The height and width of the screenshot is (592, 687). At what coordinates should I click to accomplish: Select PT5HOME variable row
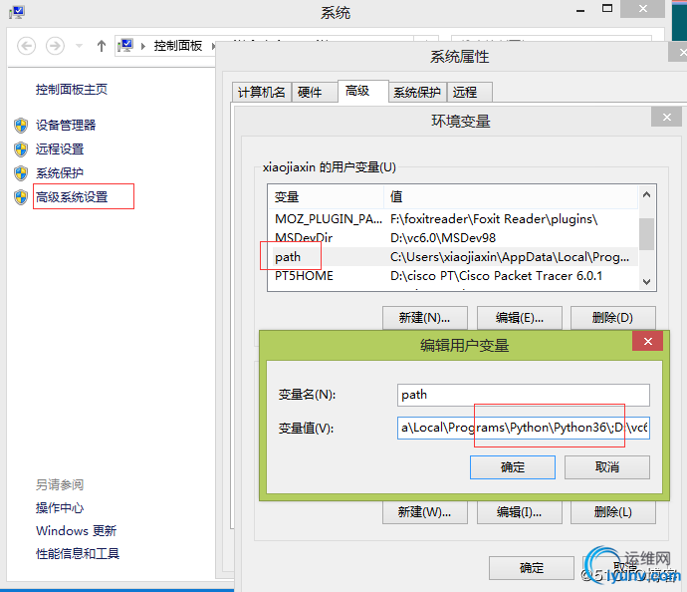(453, 276)
